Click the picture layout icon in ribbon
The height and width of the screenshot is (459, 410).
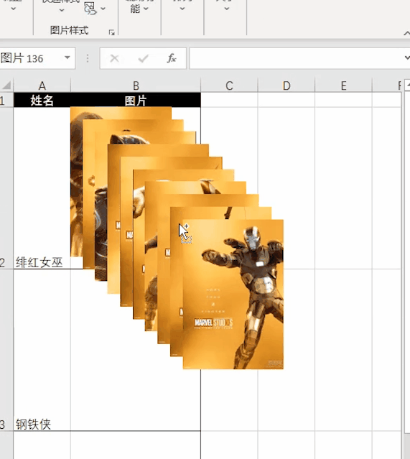pyautogui.click(x=90, y=9)
